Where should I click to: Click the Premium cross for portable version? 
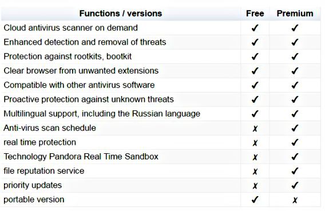pyautogui.click(x=295, y=200)
